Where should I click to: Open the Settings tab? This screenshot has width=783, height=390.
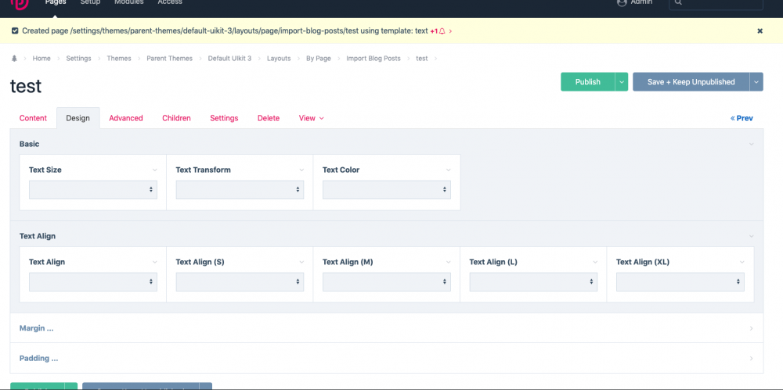pyautogui.click(x=224, y=118)
